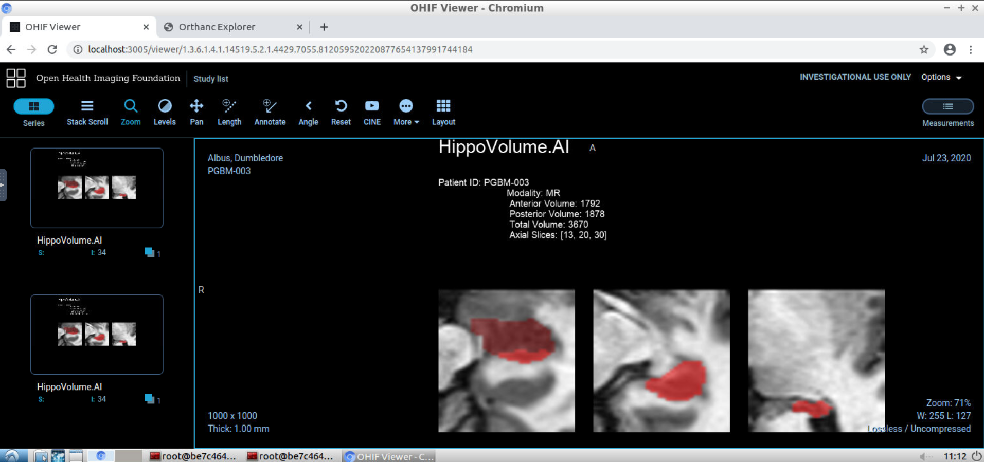The width and height of the screenshot is (984, 462).
Task: Switch to the Orthanc Explorer tab
Action: click(x=234, y=27)
